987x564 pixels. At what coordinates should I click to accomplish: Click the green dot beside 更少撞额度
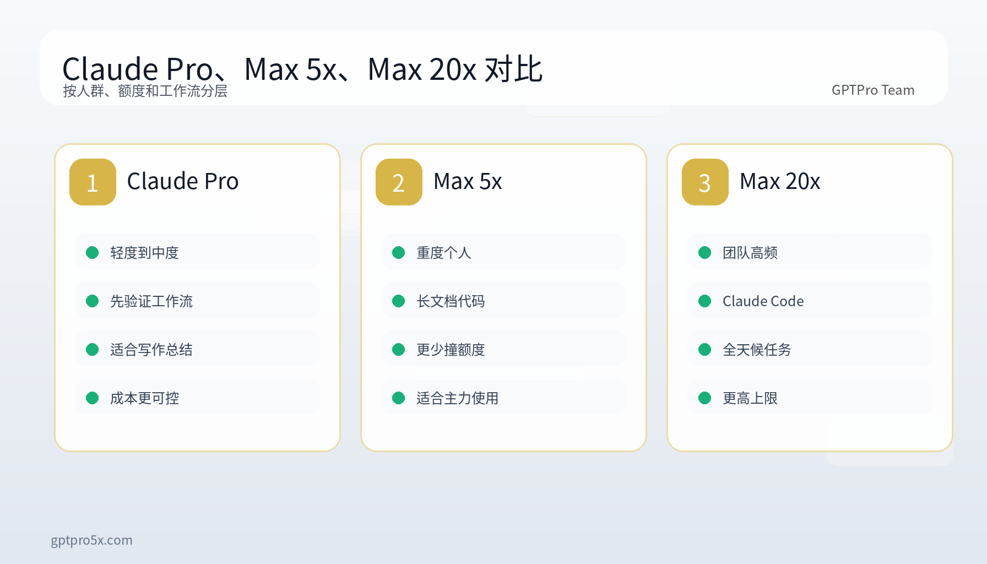[399, 350]
